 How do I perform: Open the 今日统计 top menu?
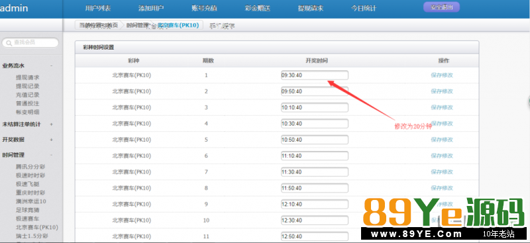pyautogui.click(x=363, y=9)
